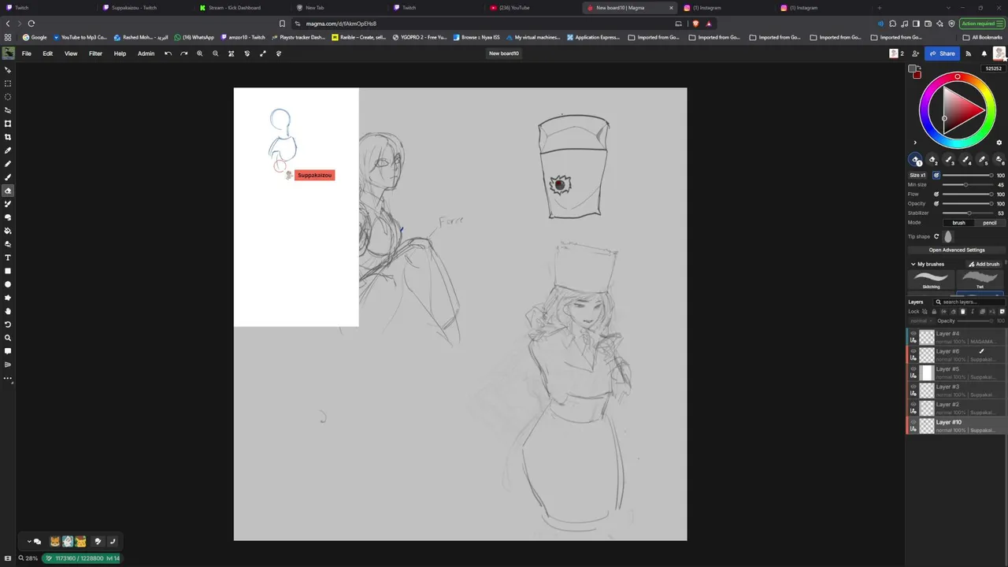The image size is (1008, 567).
Task: Open color picker settings gear
Action: click(x=999, y=143)
